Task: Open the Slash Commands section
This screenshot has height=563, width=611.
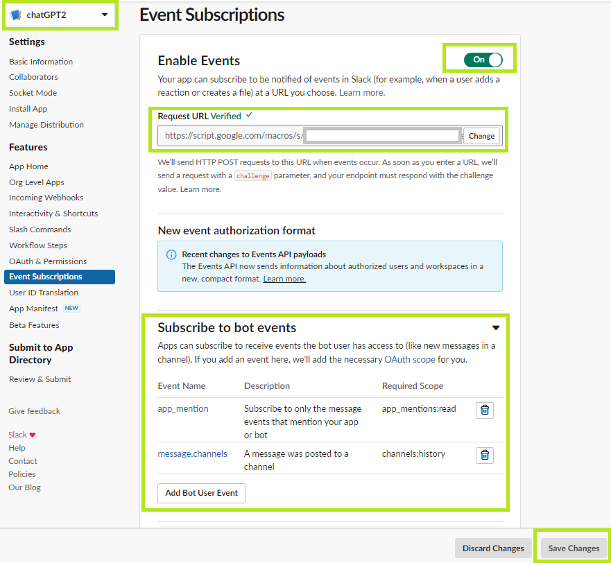Action: pos(40,229)
